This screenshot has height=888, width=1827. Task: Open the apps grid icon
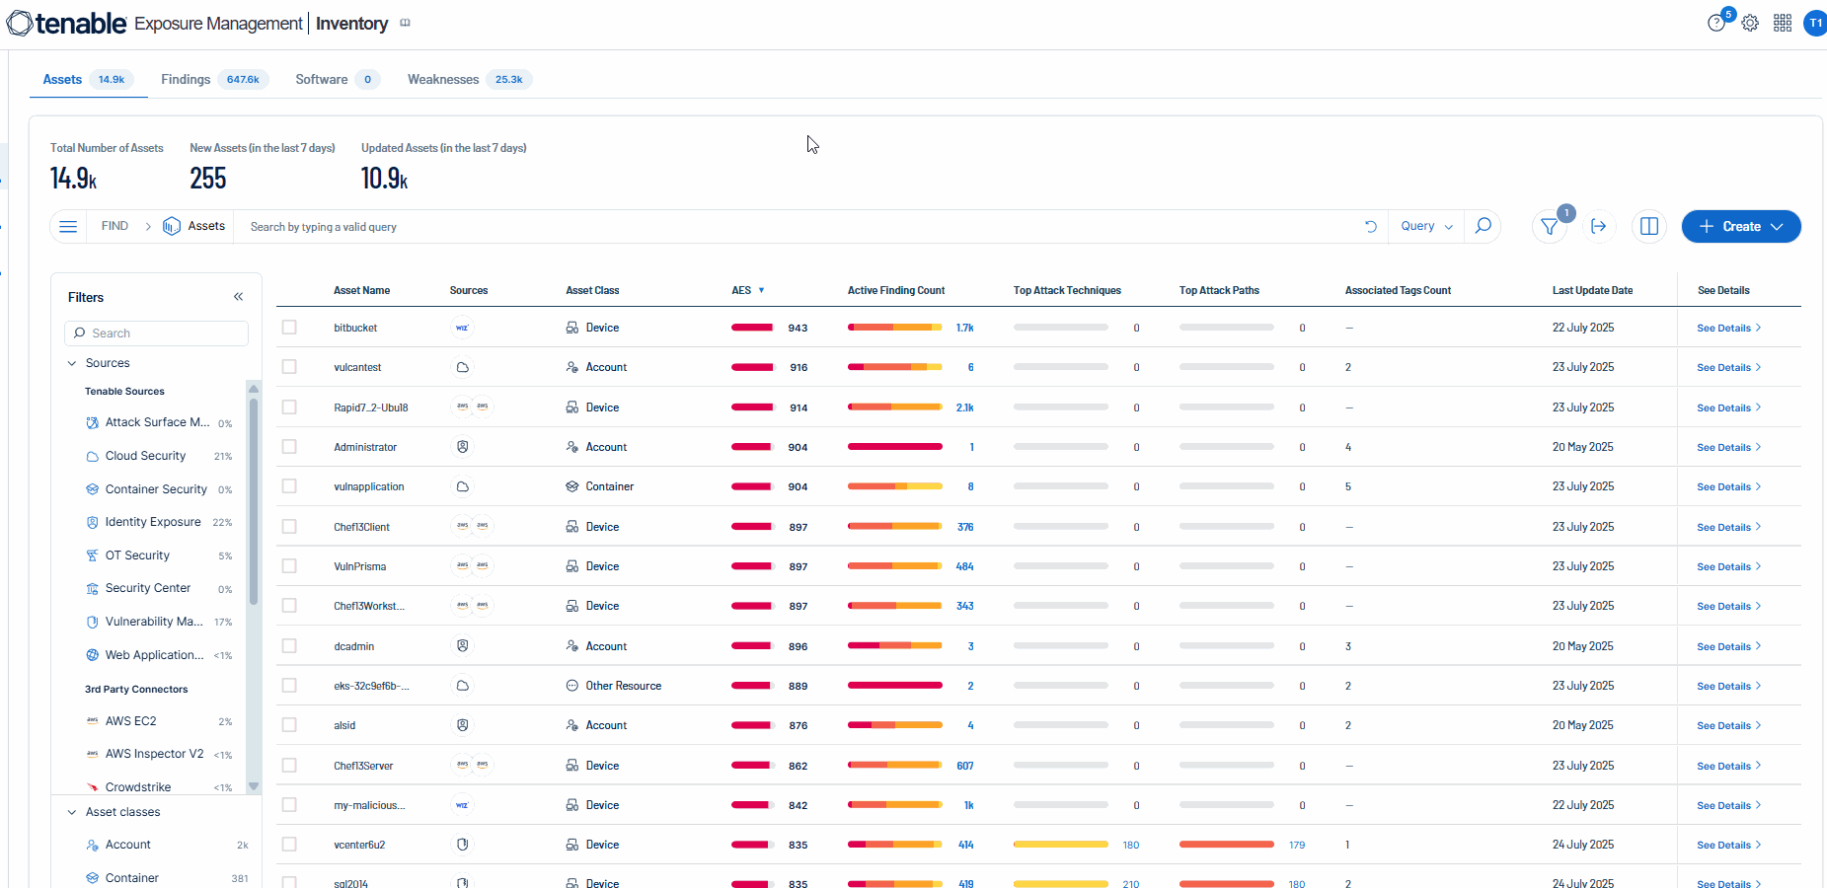coord(1783,24)
